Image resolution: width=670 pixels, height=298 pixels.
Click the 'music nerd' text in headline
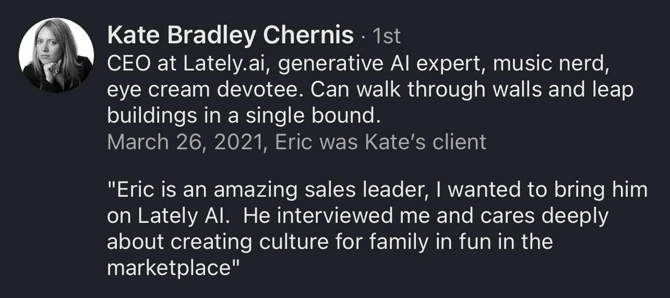point(551,63)
